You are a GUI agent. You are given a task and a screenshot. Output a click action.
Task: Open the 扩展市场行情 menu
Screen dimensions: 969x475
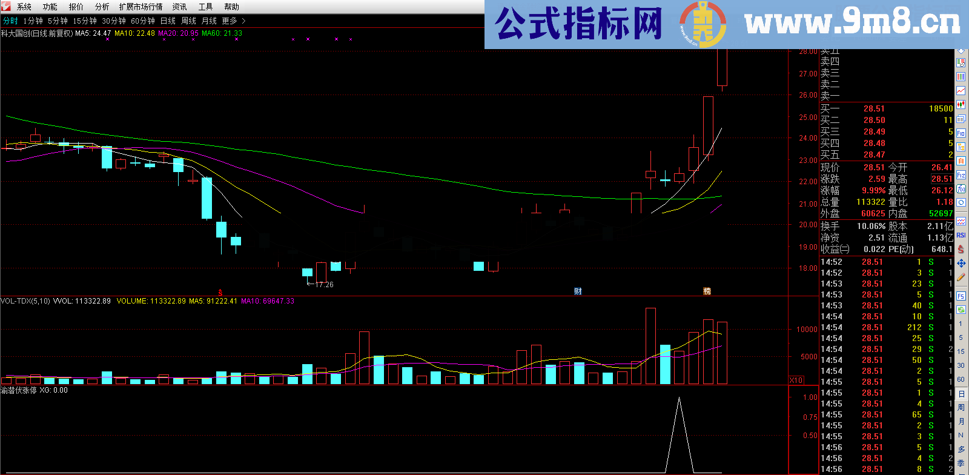tap(141, 7)
